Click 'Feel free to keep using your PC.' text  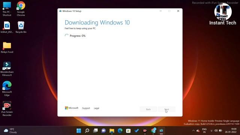[x=80, y=28]
